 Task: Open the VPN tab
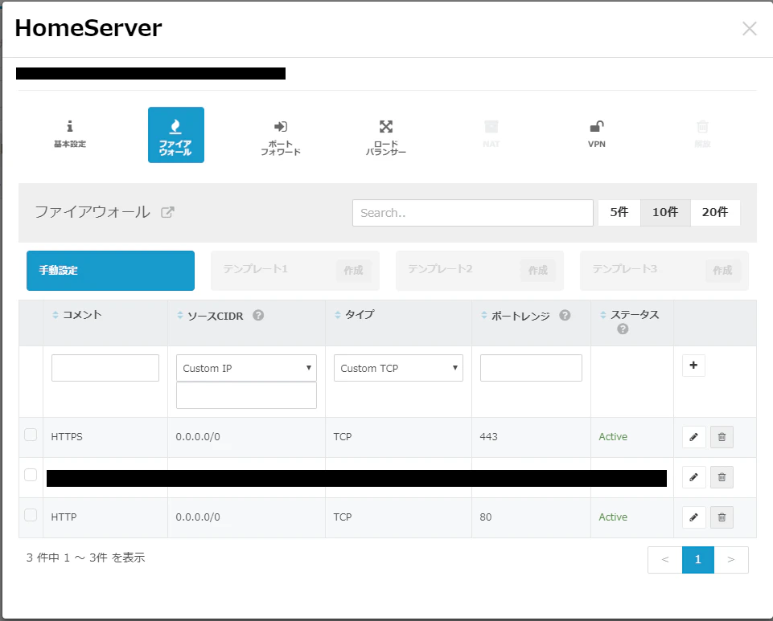[x=597, y=134]
